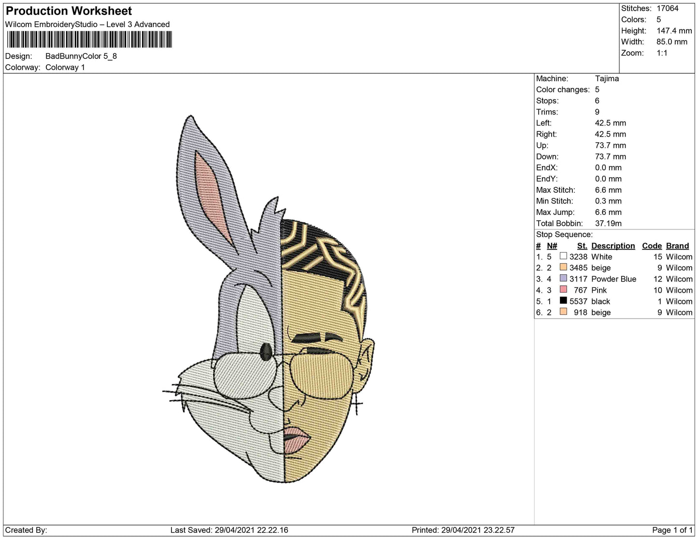Select the "Production Worksheet" title
This screenshot has height=537, width=698.
click(x=69, y=11)
